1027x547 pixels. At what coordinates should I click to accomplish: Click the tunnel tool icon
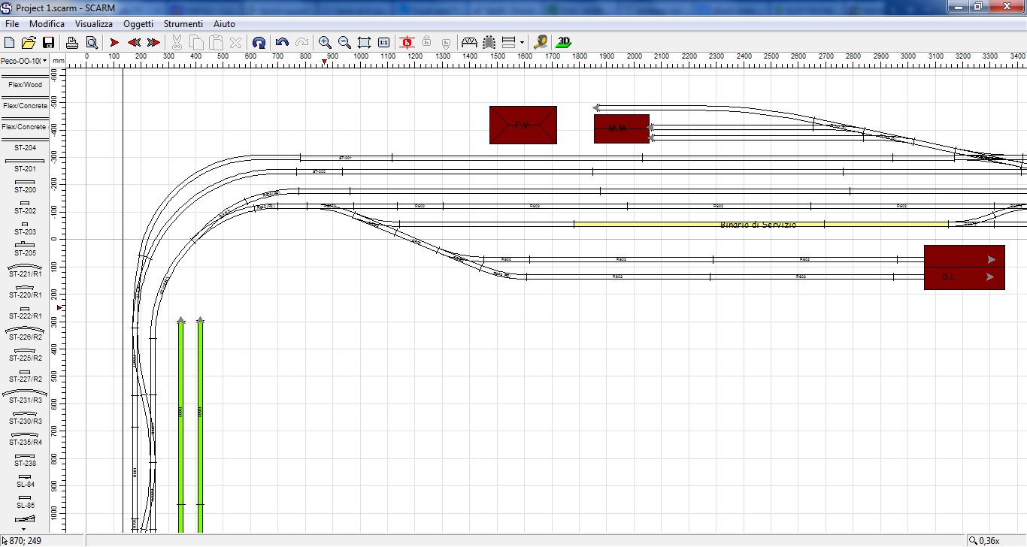click(x=489, y=43)
